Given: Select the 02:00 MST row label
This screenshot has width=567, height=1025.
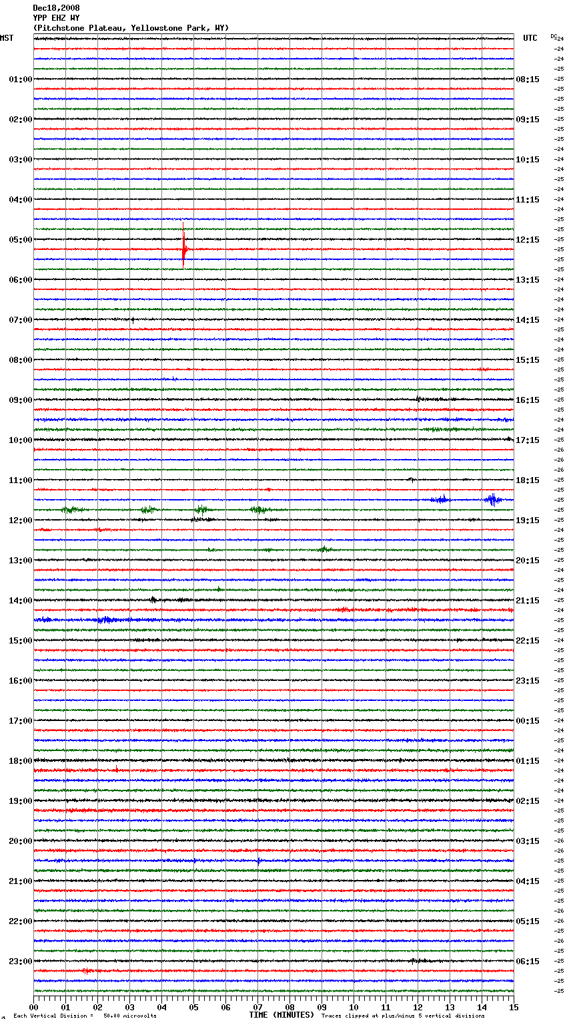Looking at the screenshot, I should (x=21, y=120).
